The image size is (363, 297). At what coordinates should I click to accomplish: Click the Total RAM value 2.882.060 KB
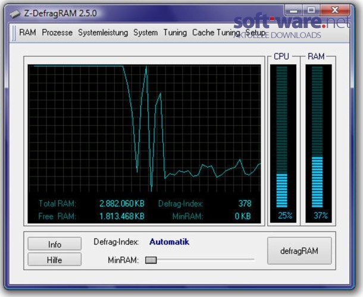122,203
